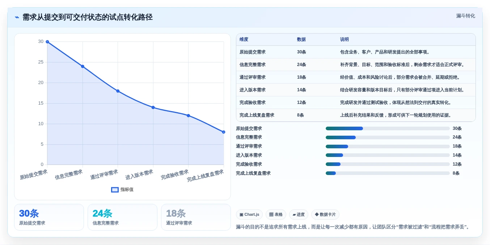Click the 数据卡片 tag

pyautogui.click(x=325, y=214)
